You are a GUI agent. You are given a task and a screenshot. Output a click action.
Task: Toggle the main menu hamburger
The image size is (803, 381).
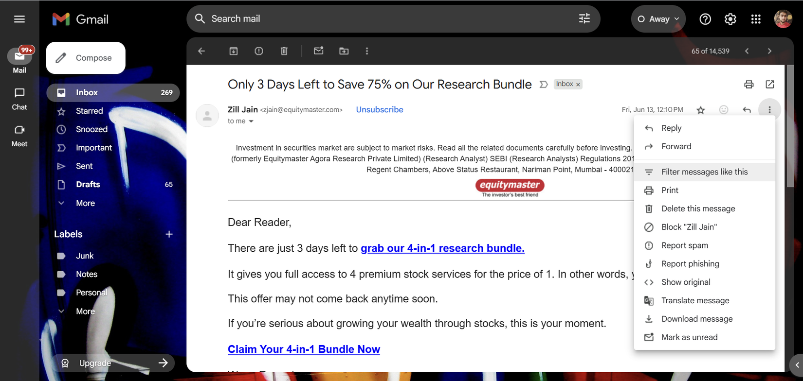click(x=19, y=19)
